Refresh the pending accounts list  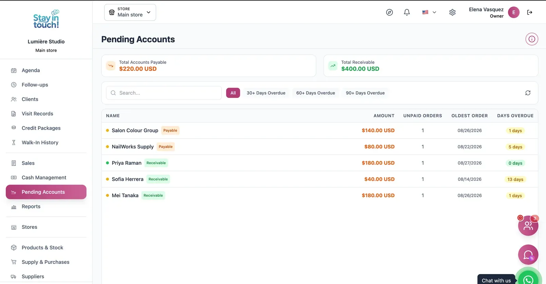[x=528, y=93]
